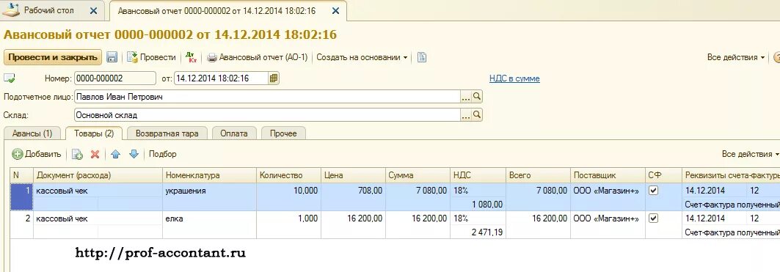This screenshot has width=780, height=272.
Task: Move row down with blue arrow
Action: (x=134, y=154)
